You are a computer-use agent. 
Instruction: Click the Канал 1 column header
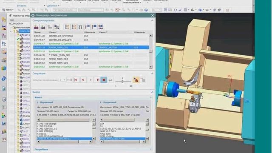point(66,32)
